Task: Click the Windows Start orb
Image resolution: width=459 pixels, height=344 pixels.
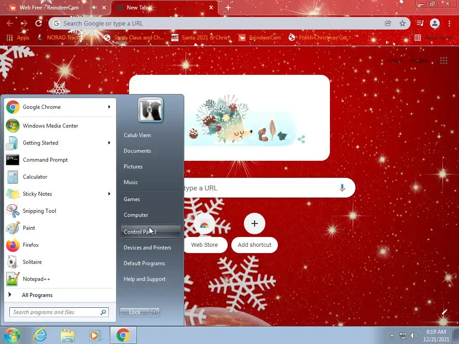Action: click(x=12, y=335)
